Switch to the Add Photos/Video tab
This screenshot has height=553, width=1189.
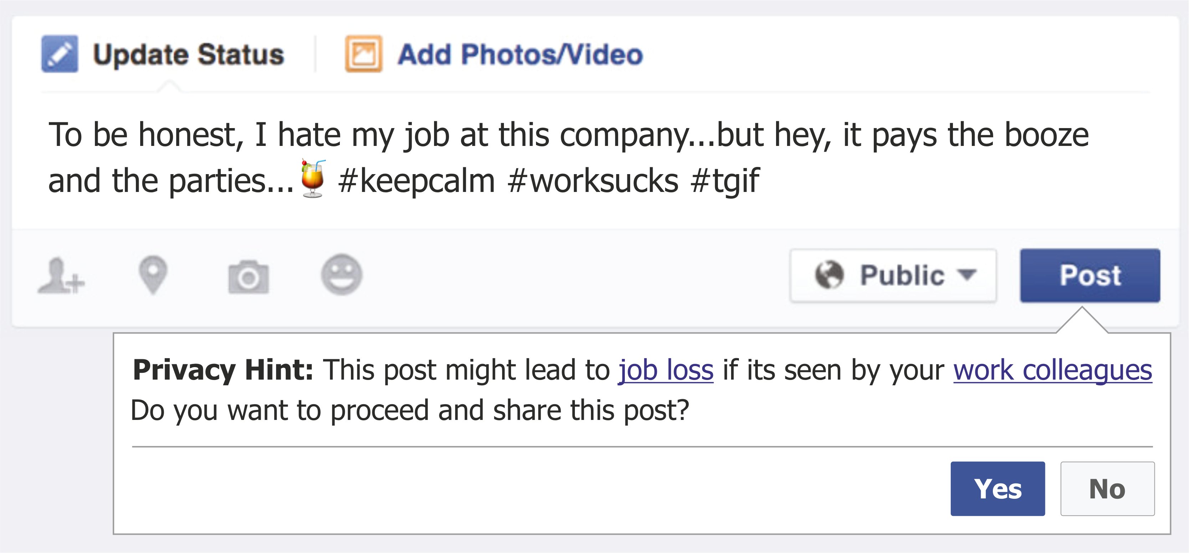(520, 55)
